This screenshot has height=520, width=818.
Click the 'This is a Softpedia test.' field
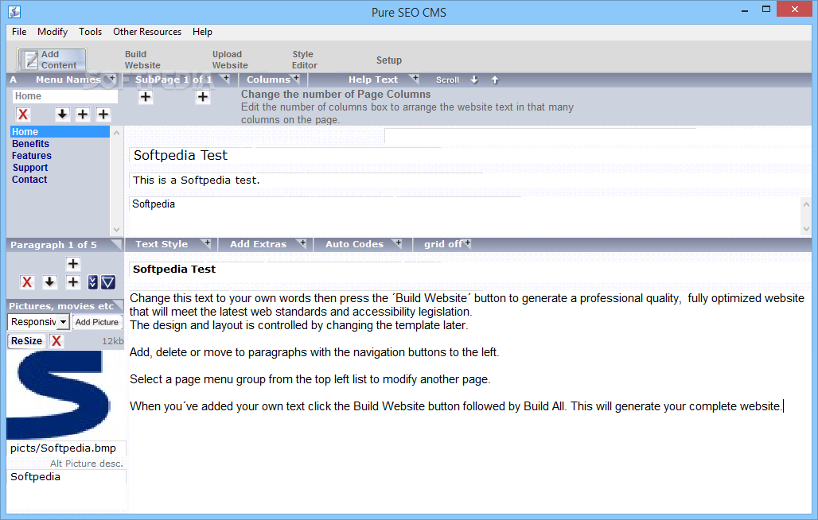tap(306, 180)
